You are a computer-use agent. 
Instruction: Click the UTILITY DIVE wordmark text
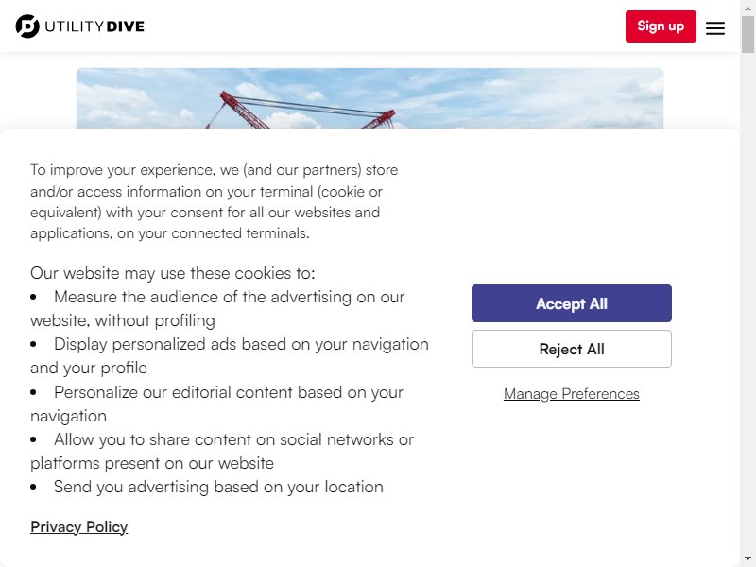point(94,26)
